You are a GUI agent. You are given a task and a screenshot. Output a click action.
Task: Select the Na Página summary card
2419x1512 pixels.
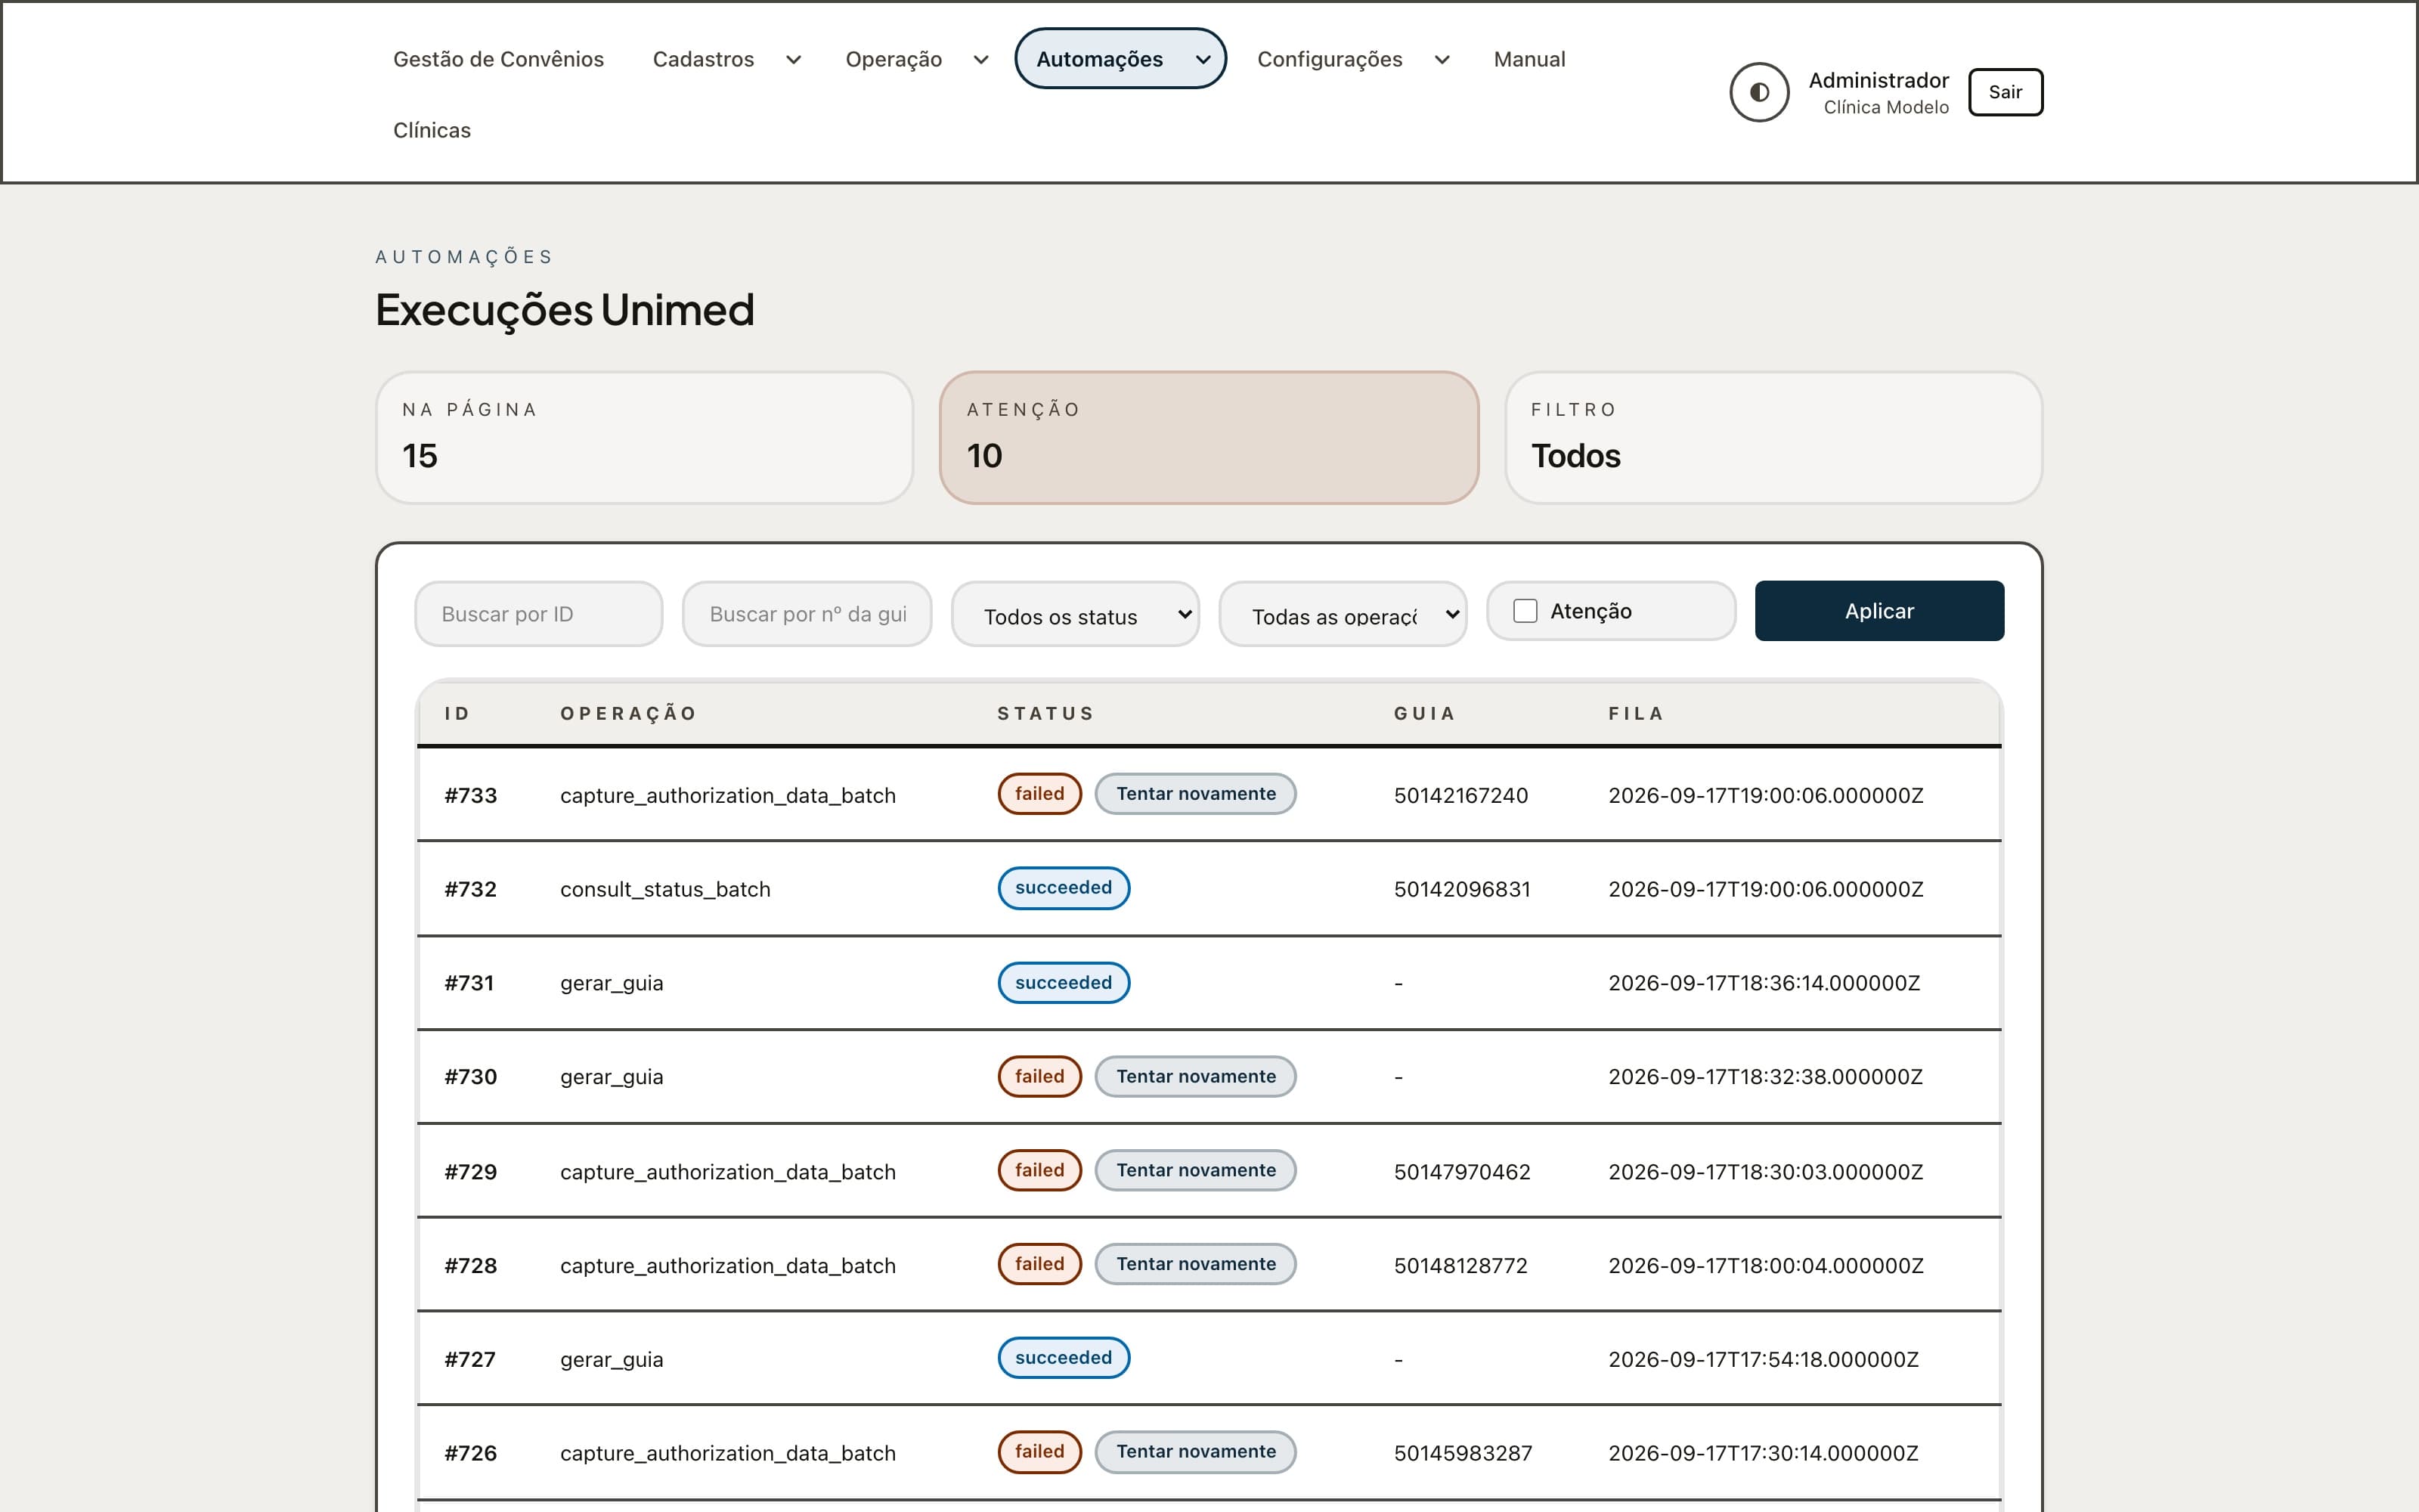pos(645,438)
